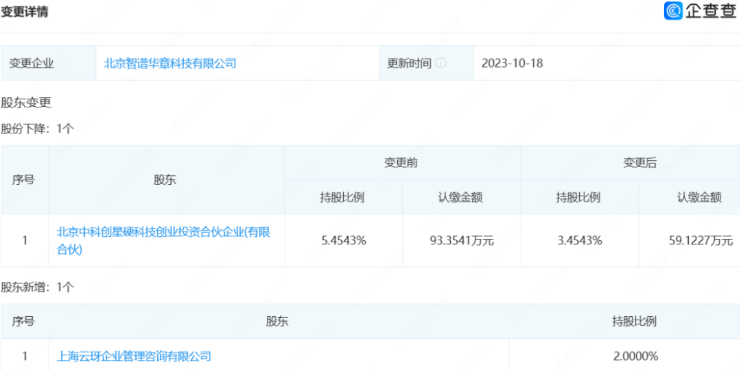741x371 pixels.
Task: Select the 3.4543% shareholding cell
Action: 580,240
